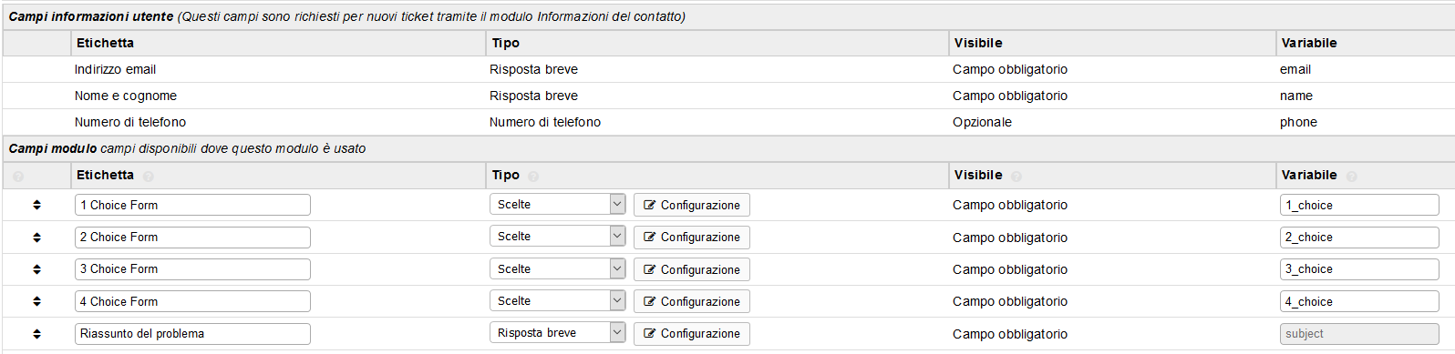Screen dimensions: 1455x354
Task: Click Configurazione button for 2 Choice Form
Action: pyautogui.click(x=692, y=238)
